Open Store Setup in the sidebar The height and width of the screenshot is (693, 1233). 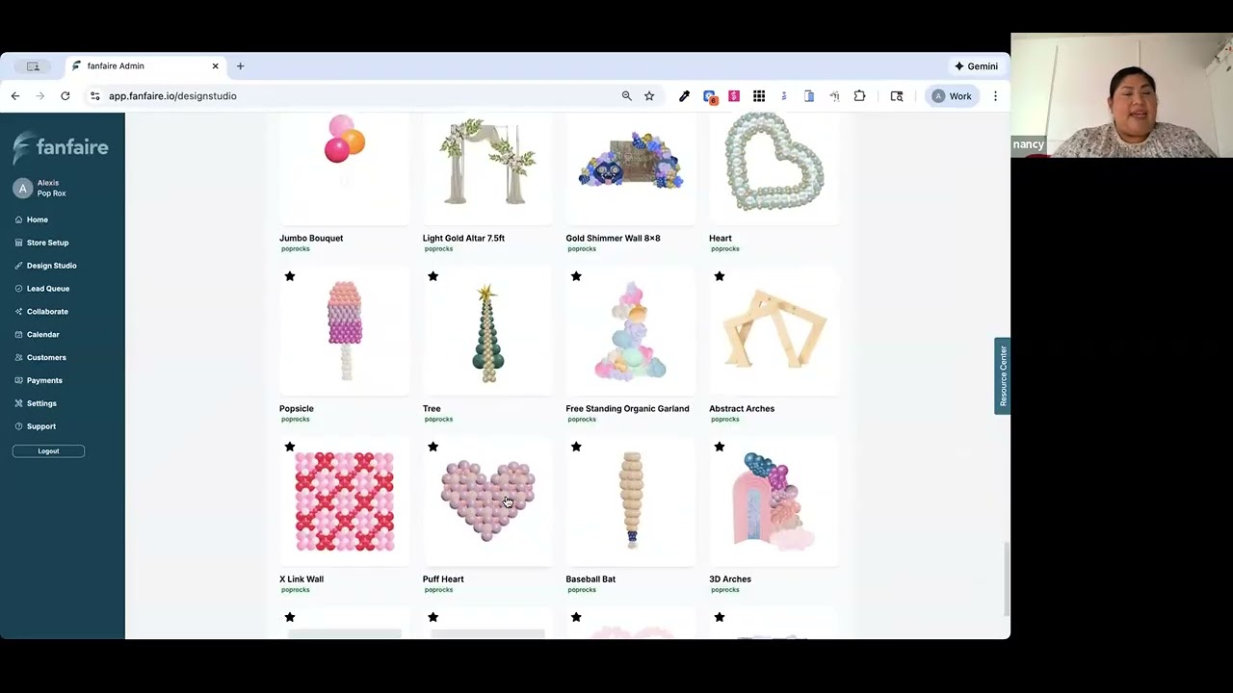click(47, 243)
